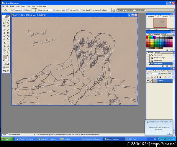Switch to the Actions tab

157,53
